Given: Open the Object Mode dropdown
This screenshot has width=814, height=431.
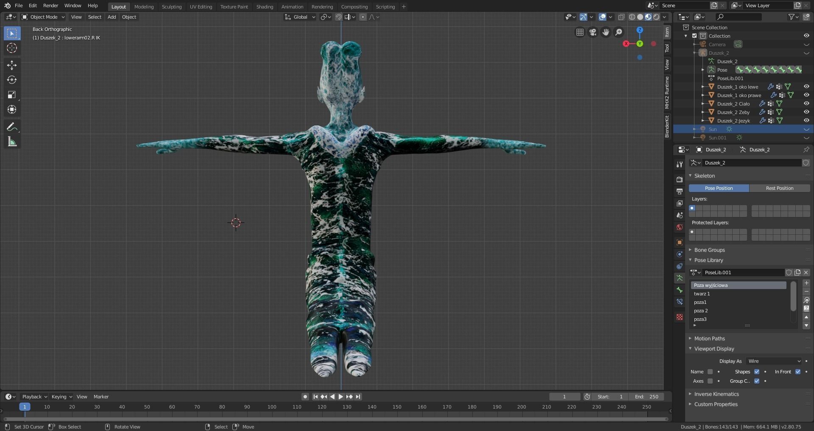Looking at the screenshot, I should pyautogui.click(x=43, y=17).
